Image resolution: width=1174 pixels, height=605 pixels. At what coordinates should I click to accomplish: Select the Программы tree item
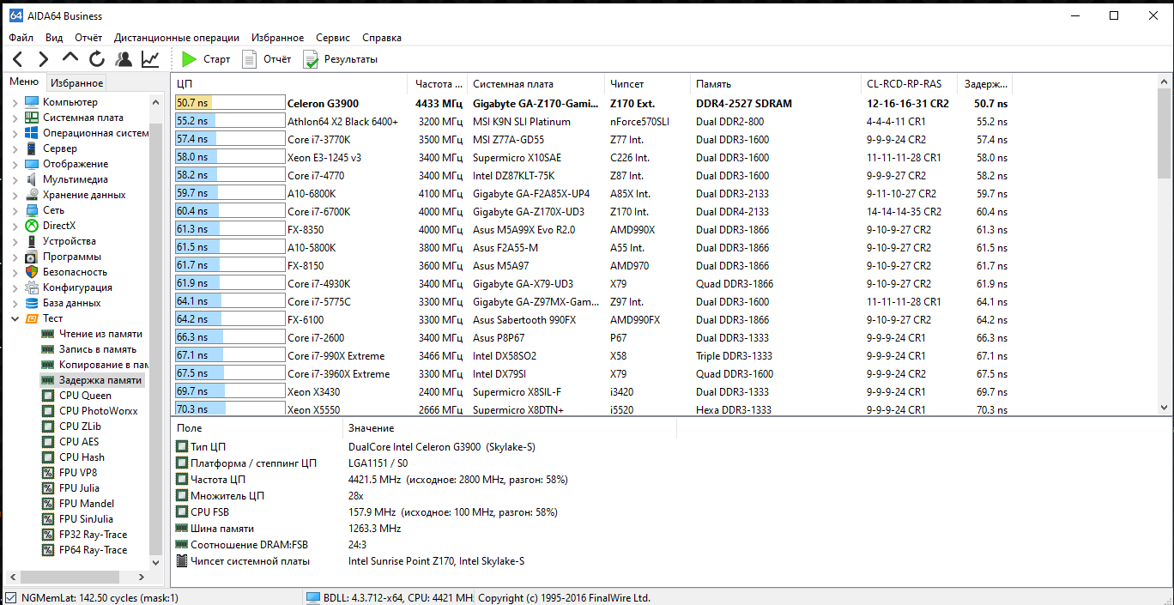(x=72, y=257)
